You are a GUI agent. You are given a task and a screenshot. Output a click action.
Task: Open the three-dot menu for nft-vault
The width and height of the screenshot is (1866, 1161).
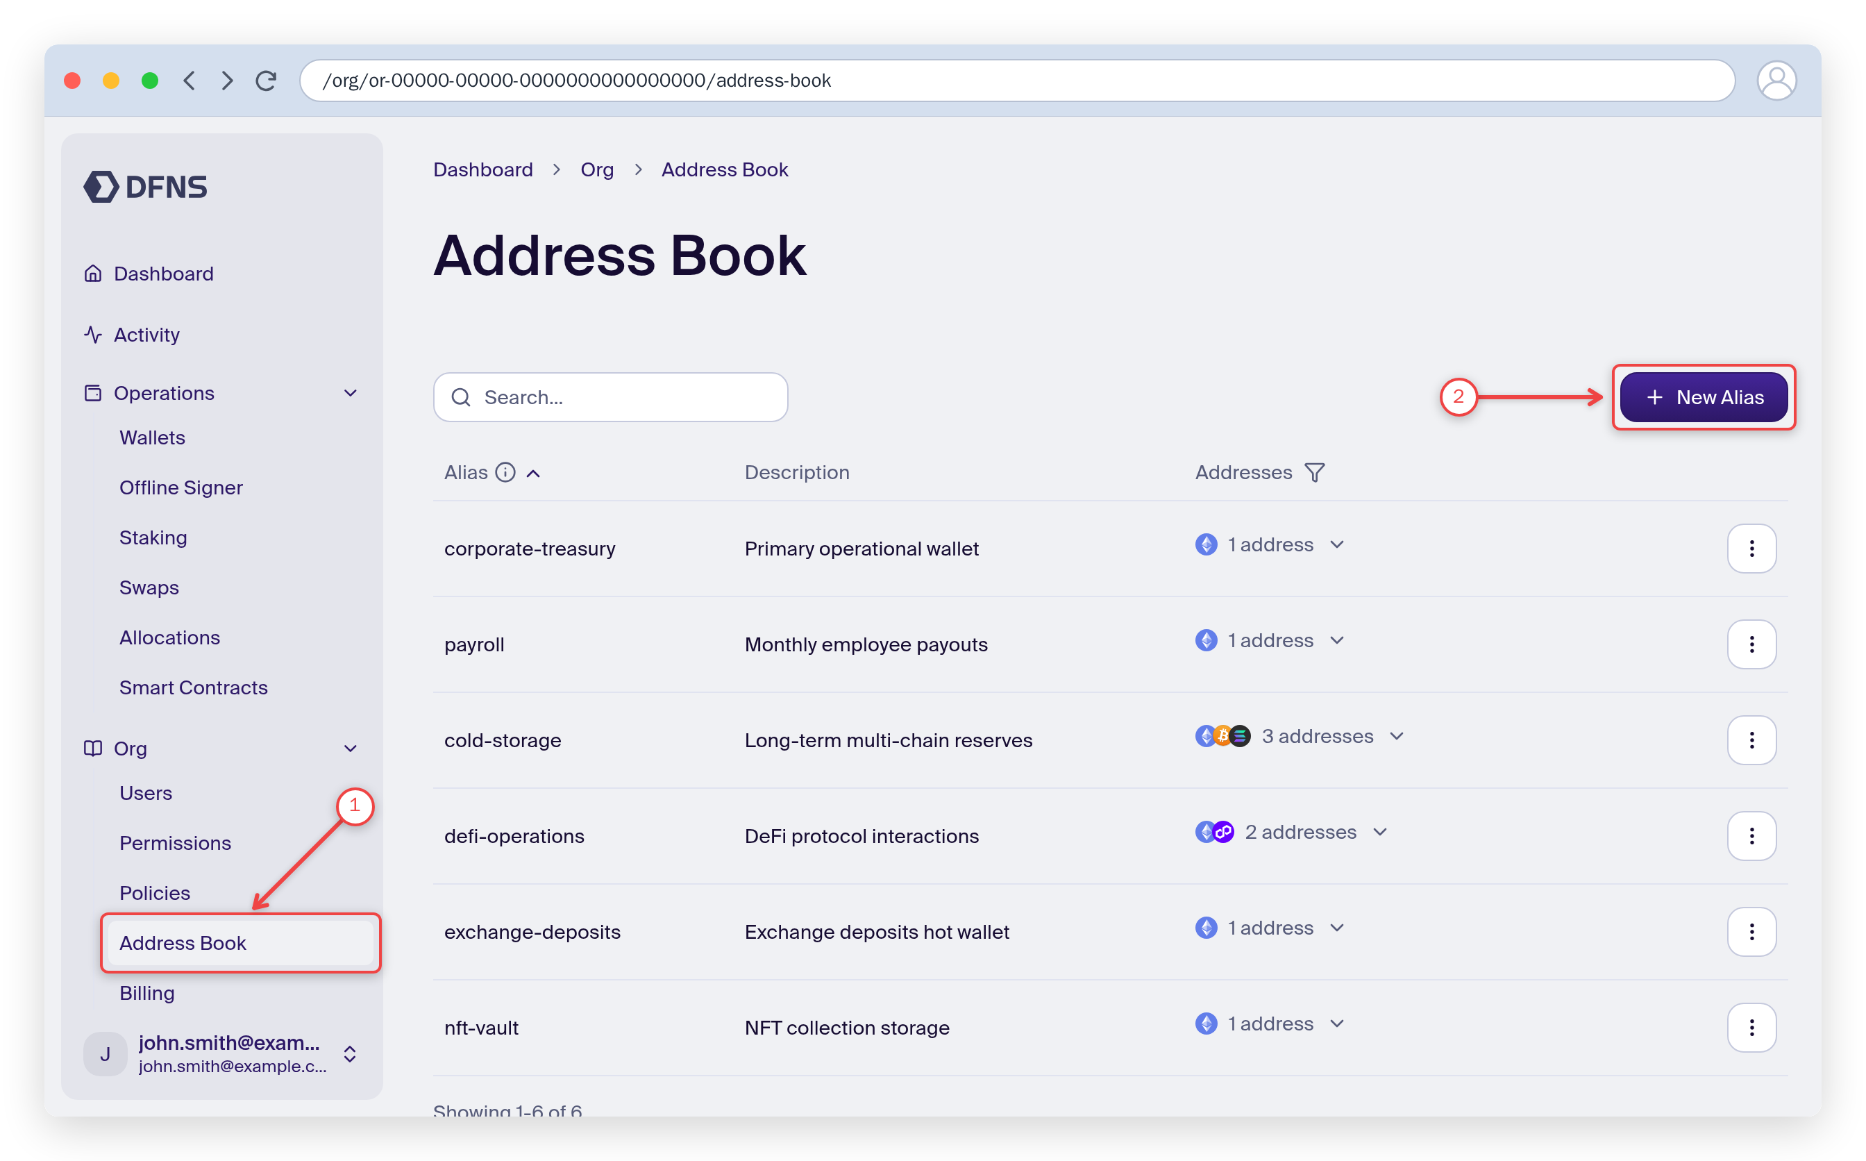[1751, 1028]
